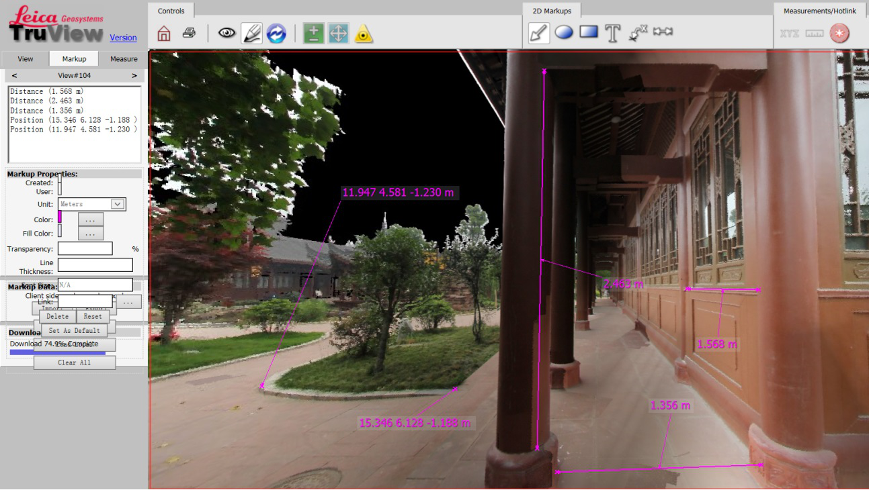
Task: Click the yellow scanner position icon
Action: [x=364, y=34]
